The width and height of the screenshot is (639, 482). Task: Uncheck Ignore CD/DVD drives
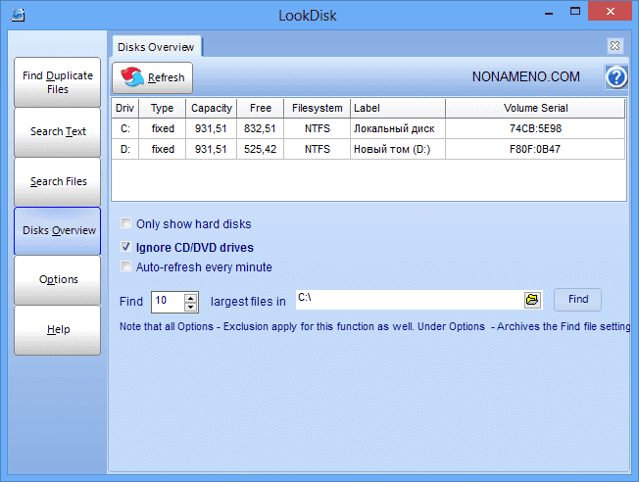pyautogui.click(x=125, y=247)
